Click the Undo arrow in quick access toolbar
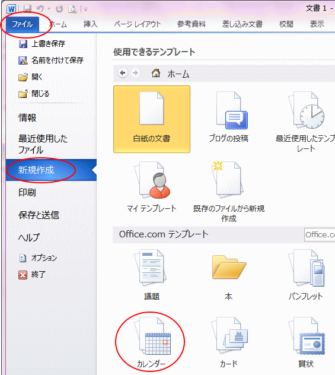Image resolution: width=335 pixels, height=375 pixels. click(40, 9)
